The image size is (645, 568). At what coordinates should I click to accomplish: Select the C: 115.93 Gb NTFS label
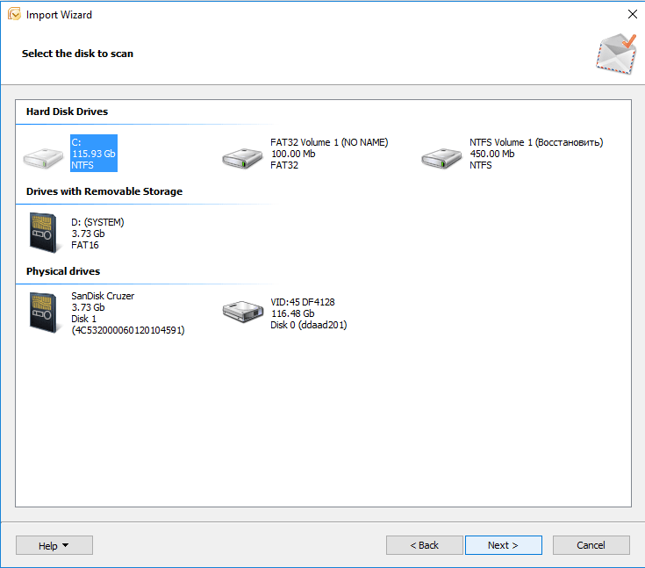pyautogui.click(x=94, y=153)
